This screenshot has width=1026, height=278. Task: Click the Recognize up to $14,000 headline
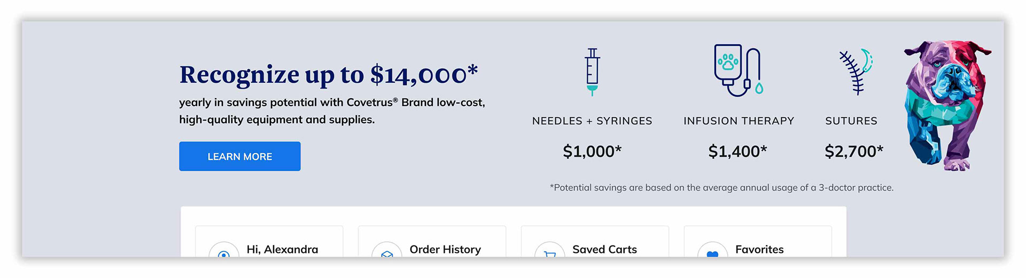[328, 75]
